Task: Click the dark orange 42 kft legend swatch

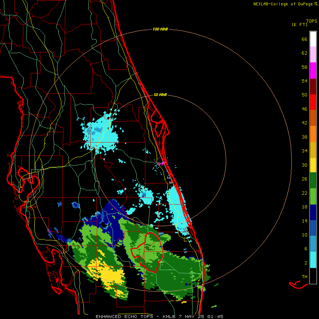Action: pos(313,118)
